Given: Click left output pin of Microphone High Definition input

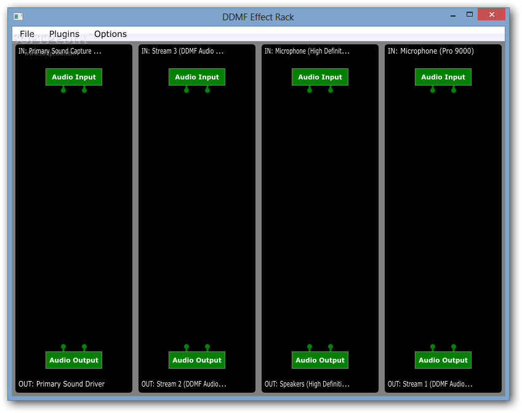Looking at the screenshot, I should click(x=310, y=90).
